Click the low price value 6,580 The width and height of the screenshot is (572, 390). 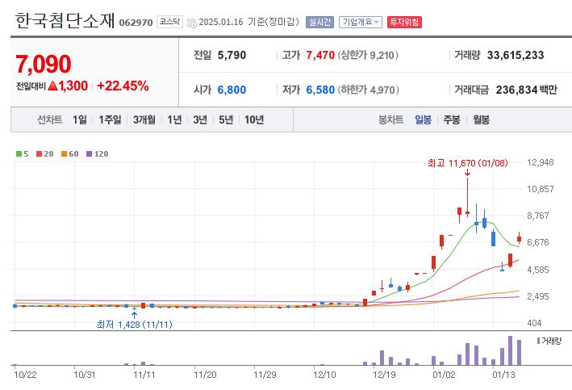(x=320, y=90)
